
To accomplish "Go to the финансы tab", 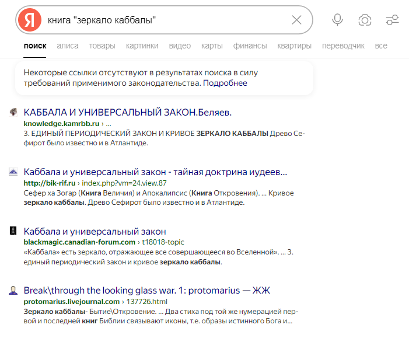I will click(250, 46).
